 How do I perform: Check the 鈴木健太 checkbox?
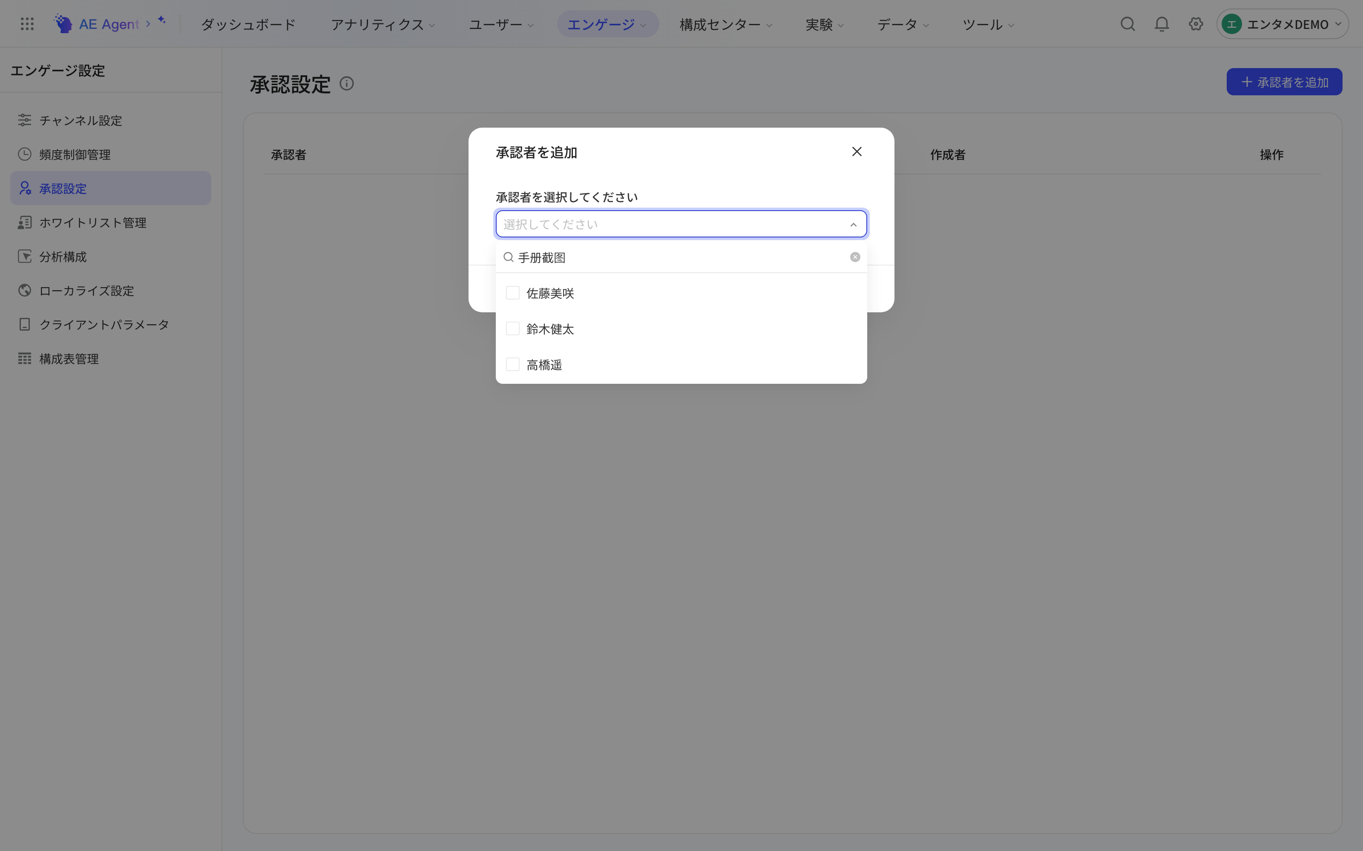(x=512, y=328)
